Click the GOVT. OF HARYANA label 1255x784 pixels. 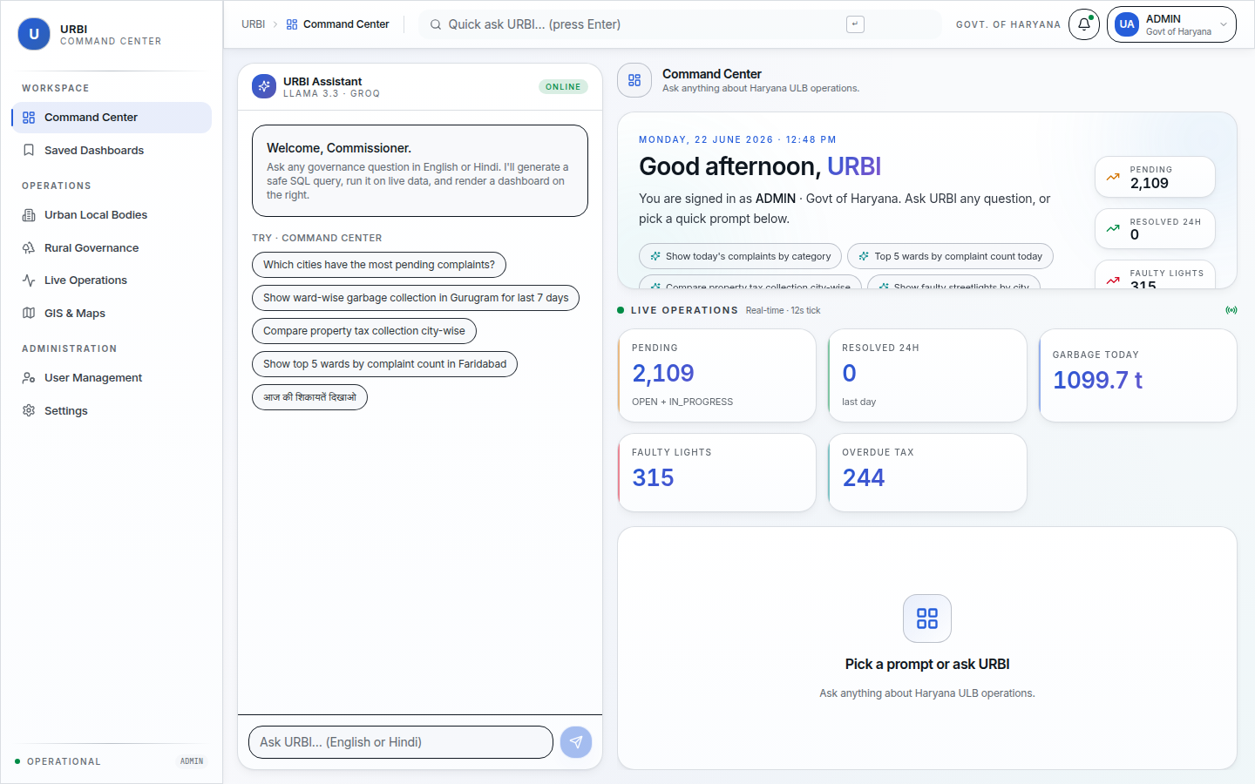point(1008,24)
